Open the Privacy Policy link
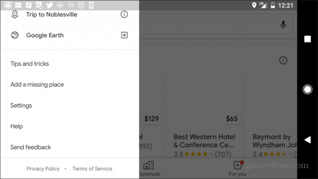 (43, 169)
